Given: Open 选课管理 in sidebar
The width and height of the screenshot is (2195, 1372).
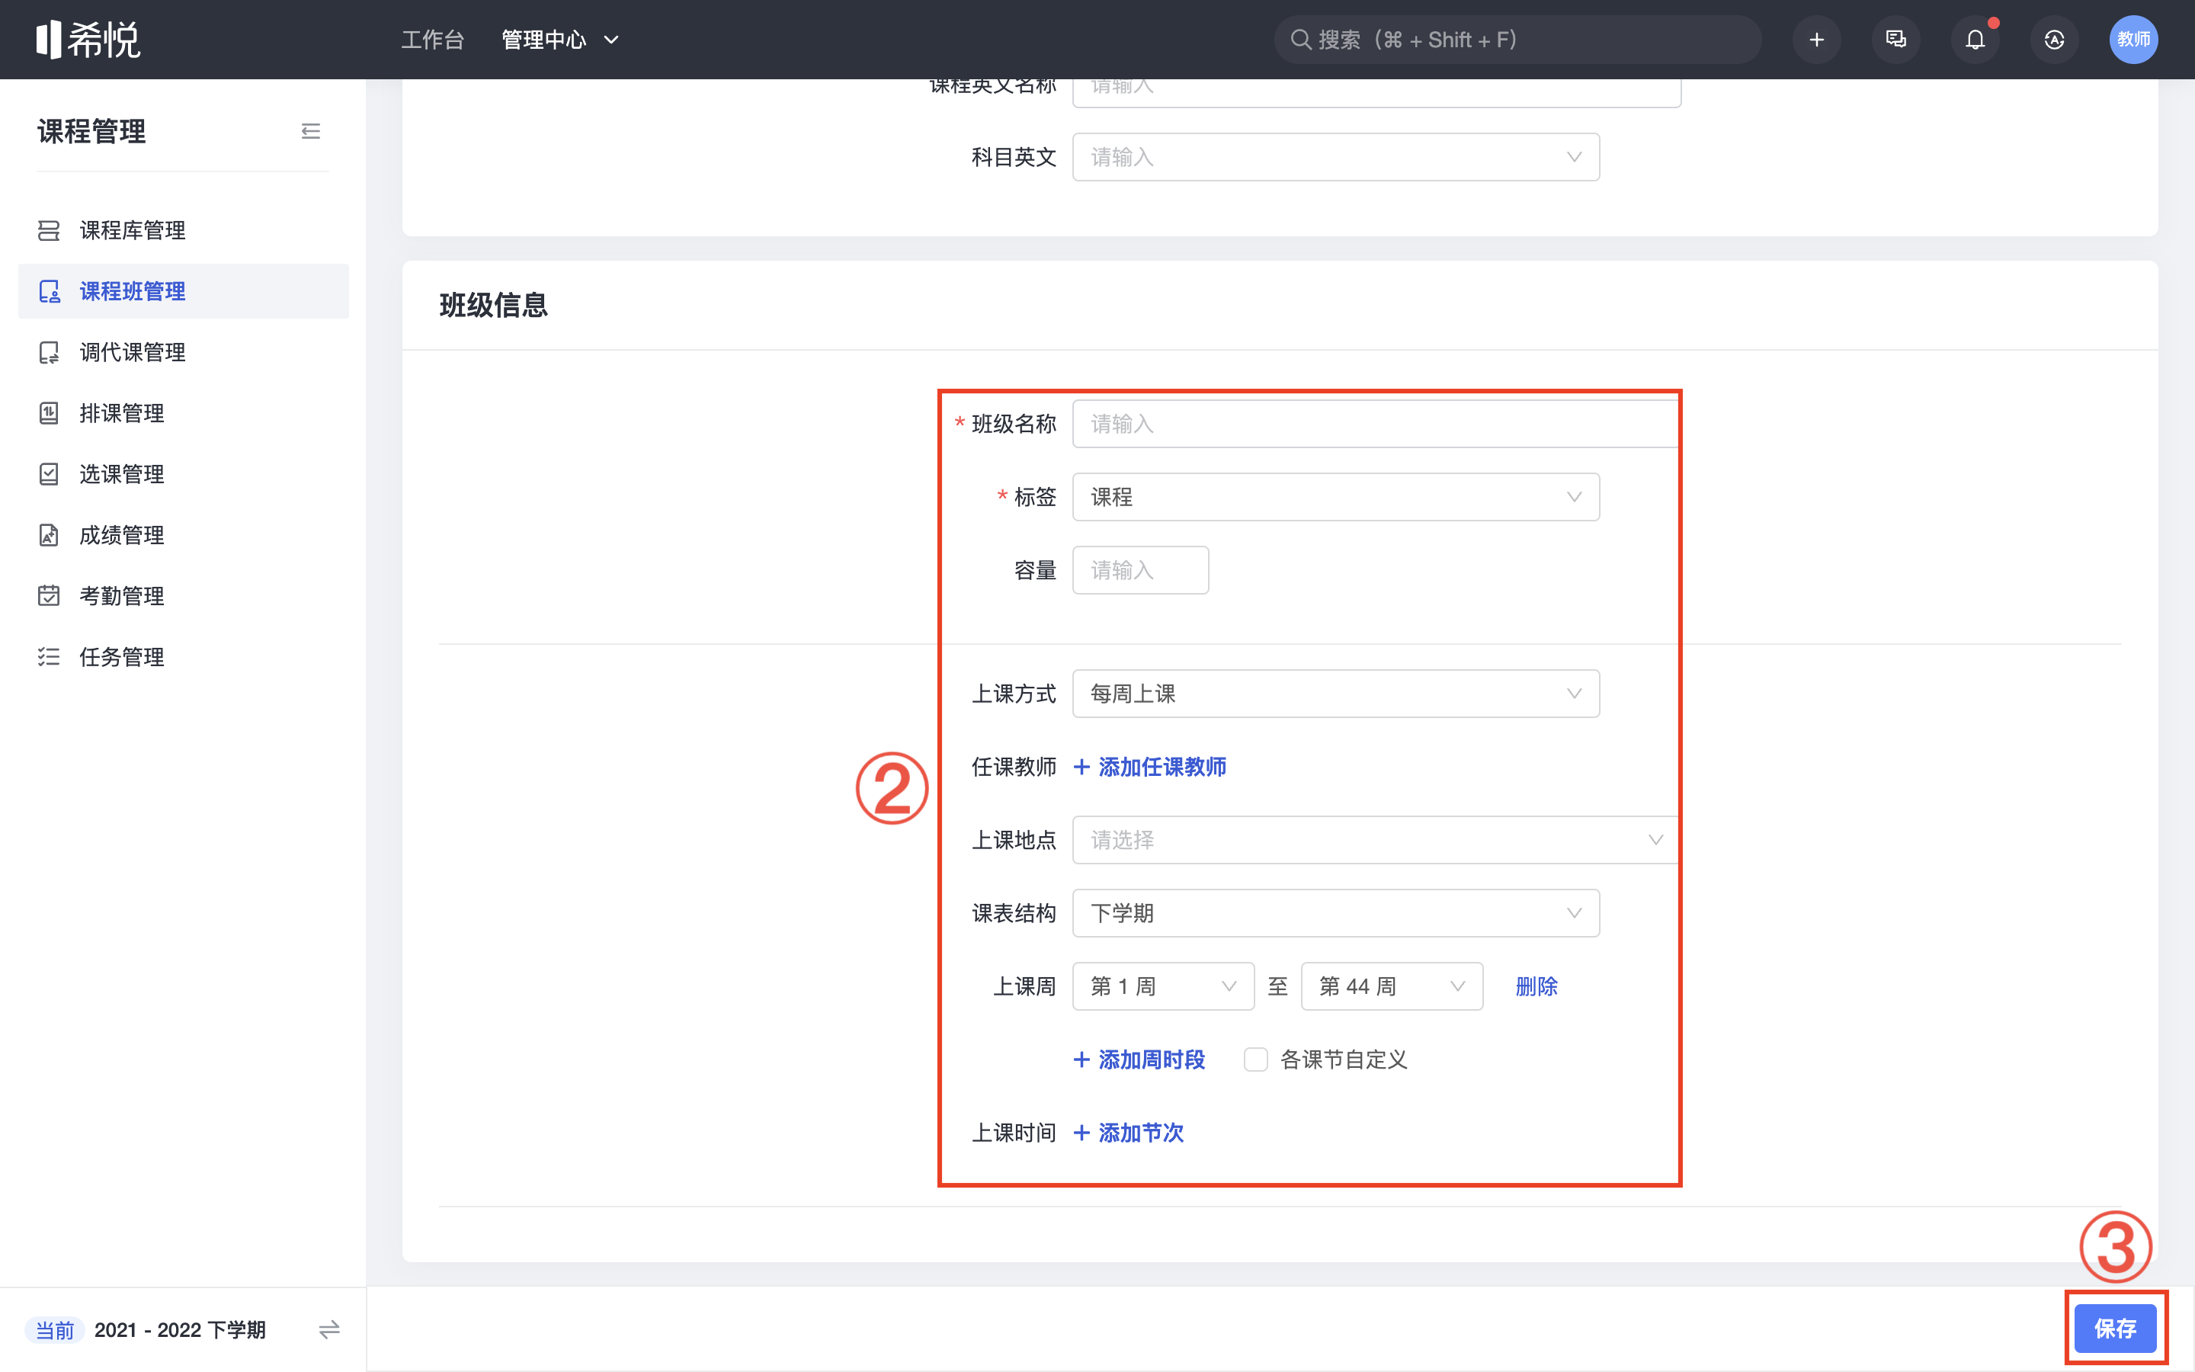Looking at the screenshot, I should 183,473.
